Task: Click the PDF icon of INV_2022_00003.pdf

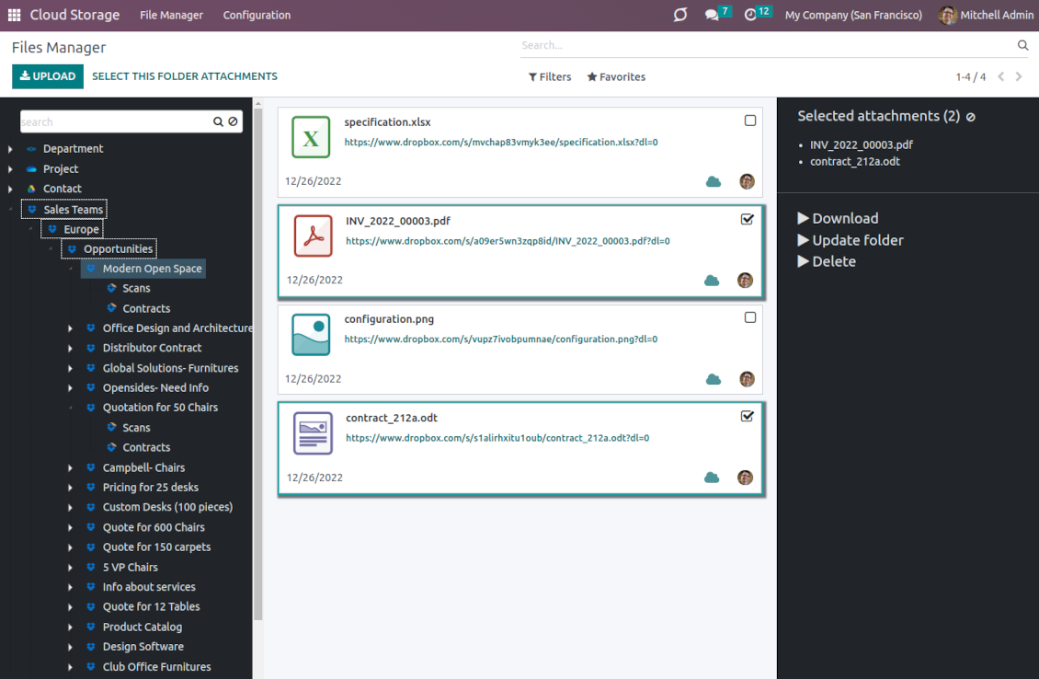Action: coord(313,236)
